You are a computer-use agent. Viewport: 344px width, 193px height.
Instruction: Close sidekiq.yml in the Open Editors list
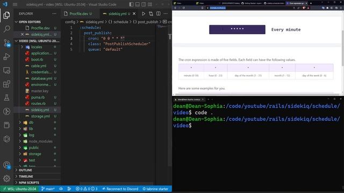tap(22, 34)
